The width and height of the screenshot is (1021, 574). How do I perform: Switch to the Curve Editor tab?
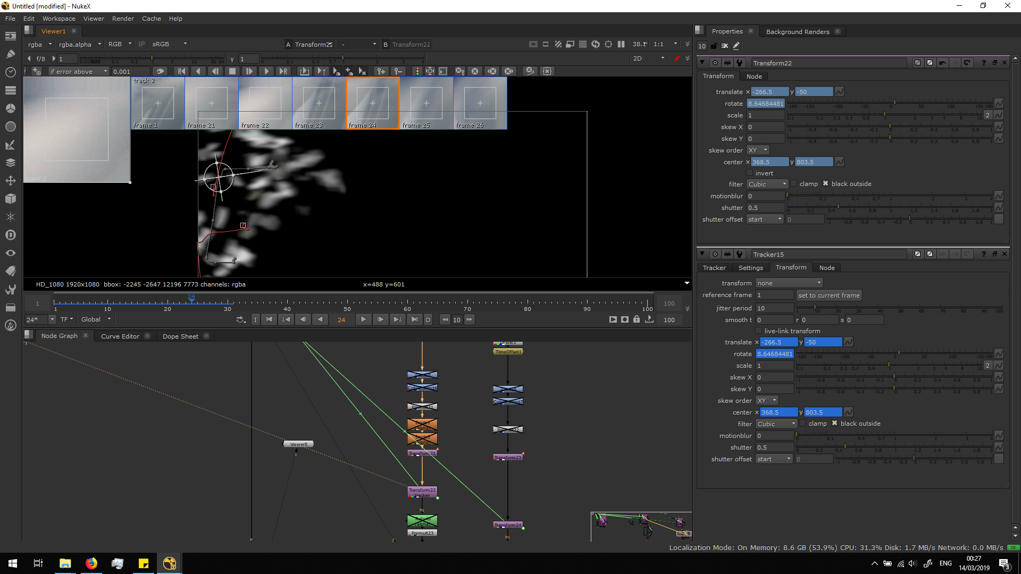pyautogui.click(x=120, y=336)
